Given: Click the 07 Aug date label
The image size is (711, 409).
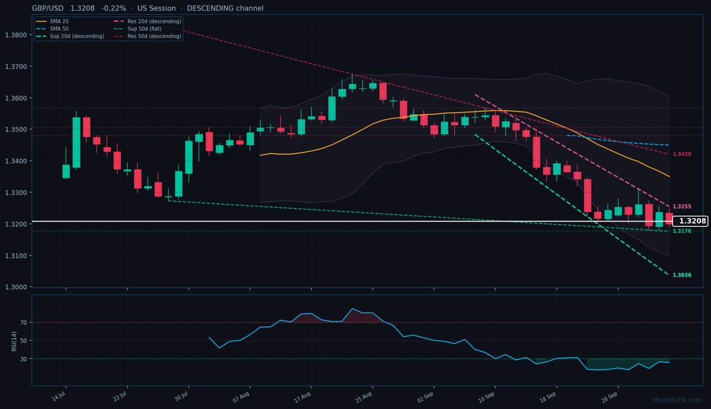Looking at the screenshot, I should (242, 397).
